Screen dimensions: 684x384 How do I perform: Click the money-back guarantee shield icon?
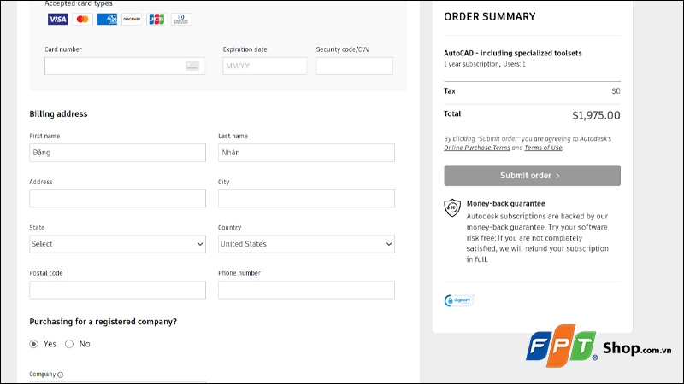(x=452, y=207)
